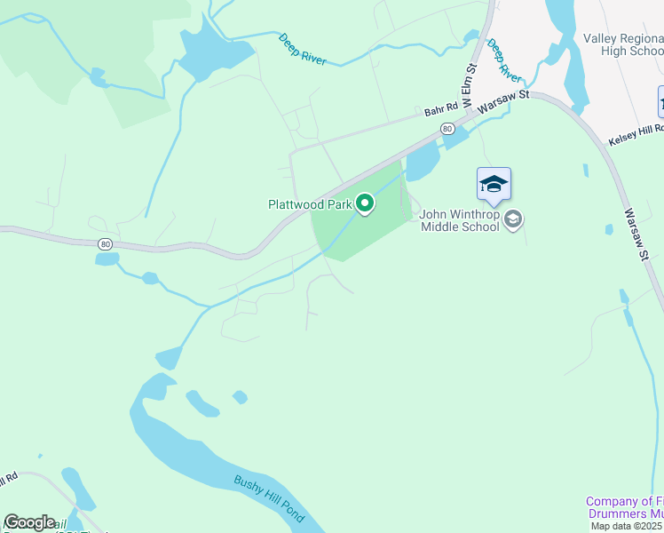This screenshot has height=533, width=664.
Task: Click the Company of Fifers & Drummers Museum label
Action: coord(625,507)
